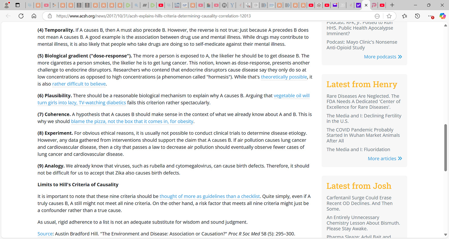
Task: Switch to the Fox News tab
Action: tap(177, 5)
